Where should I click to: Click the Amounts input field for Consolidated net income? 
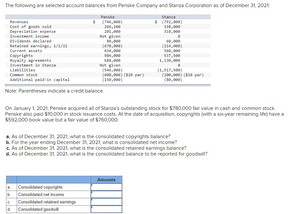pyautogui.click(x=107, y=194)
